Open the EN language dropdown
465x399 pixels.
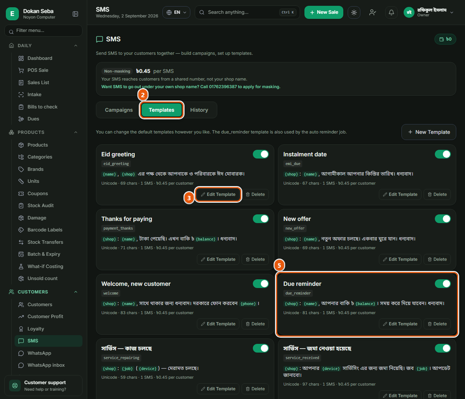177,12
